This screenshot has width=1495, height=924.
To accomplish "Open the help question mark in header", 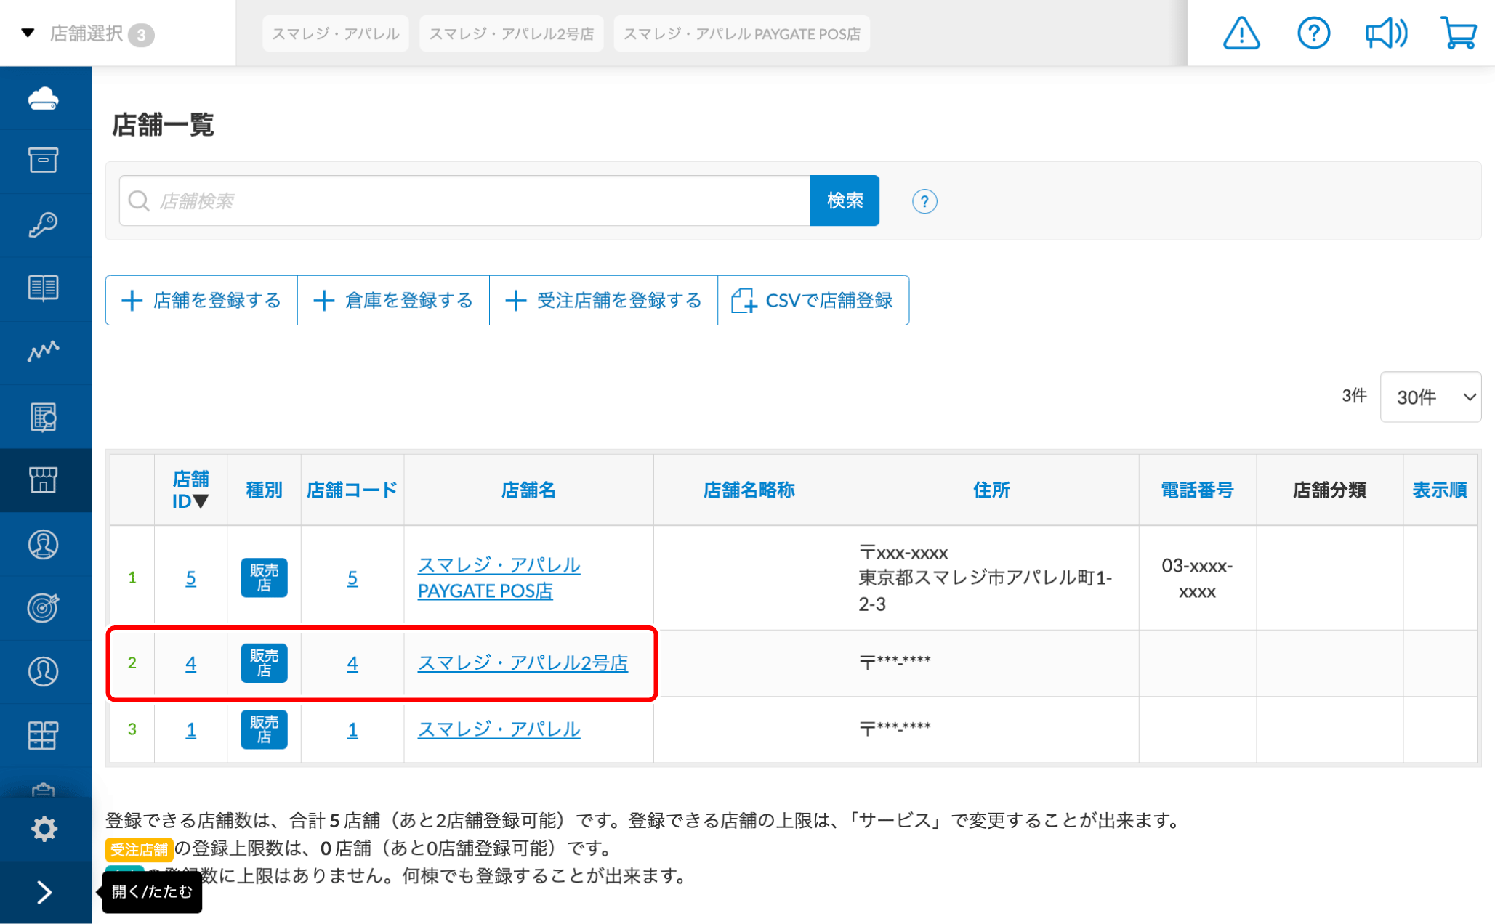I will coord(1313,33).
